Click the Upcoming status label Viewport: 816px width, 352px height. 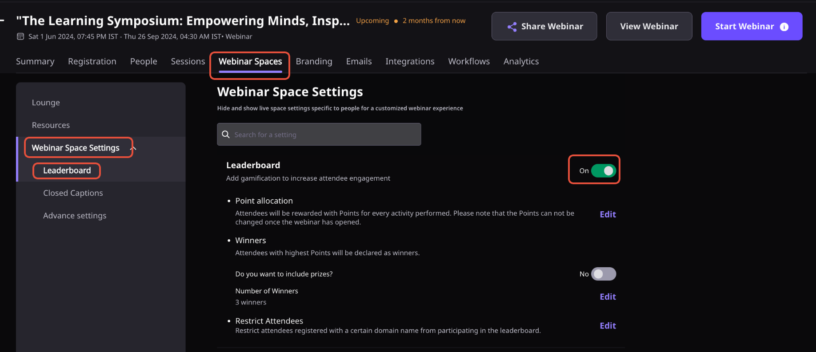[x=372, y=20]
